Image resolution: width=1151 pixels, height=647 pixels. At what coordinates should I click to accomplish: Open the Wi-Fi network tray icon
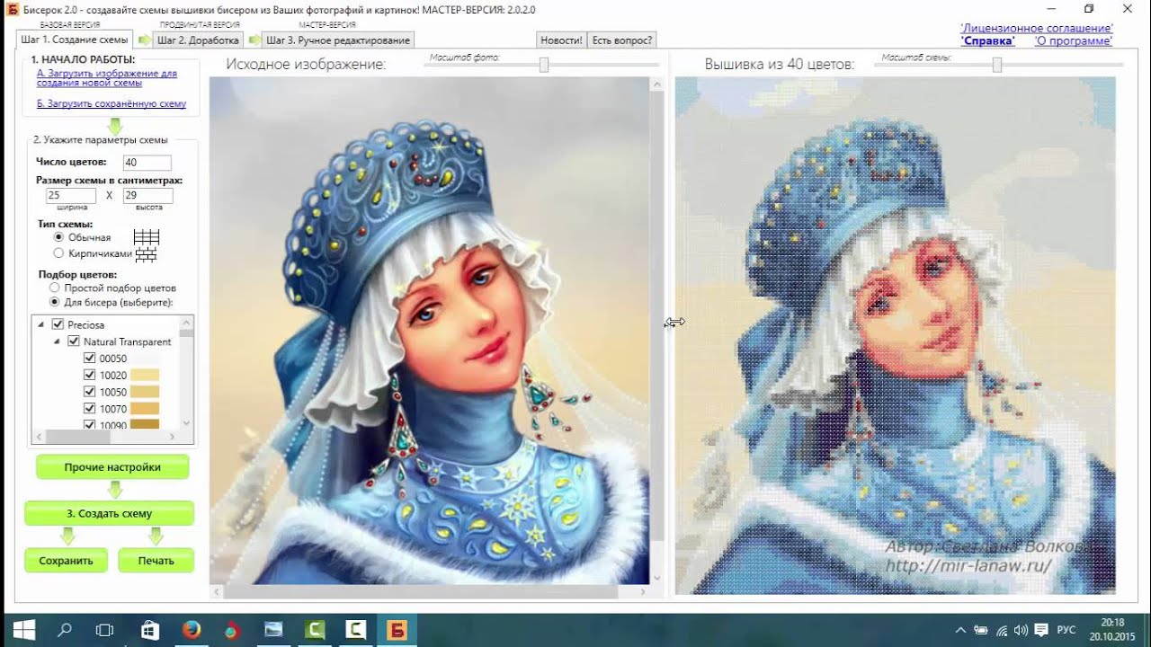1002,630
